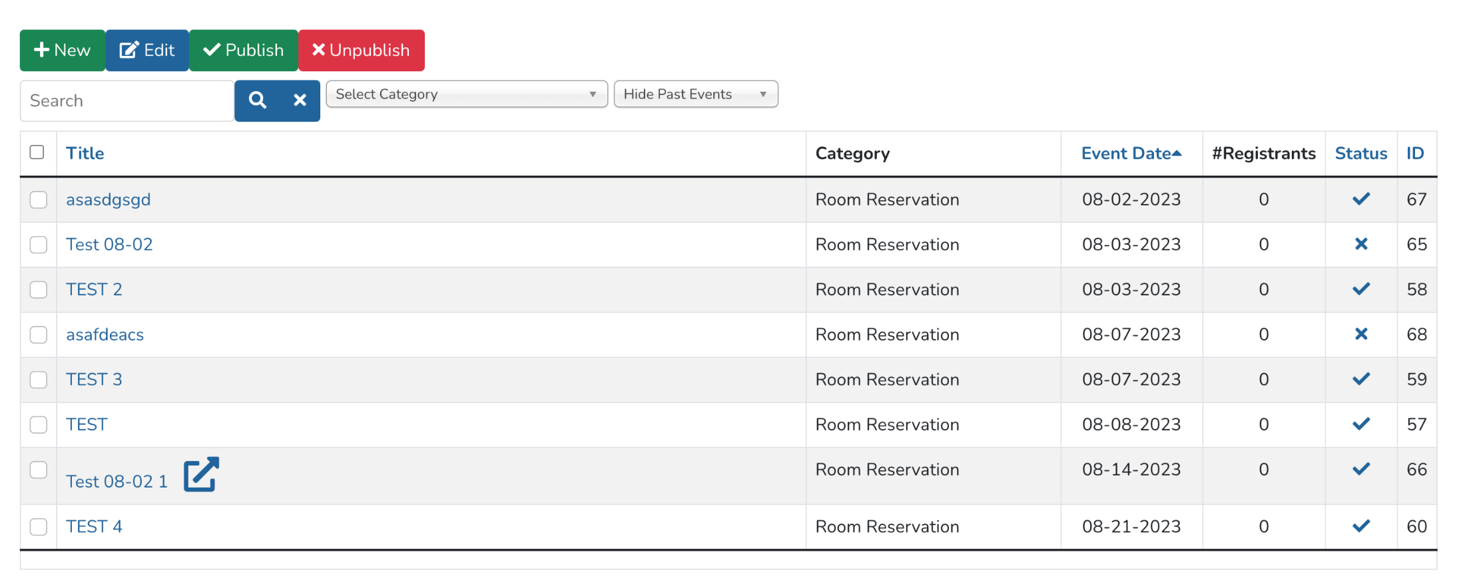1465x588 pixels.
Task: Sort the table by Title column
Action: [x=85, y=154]
